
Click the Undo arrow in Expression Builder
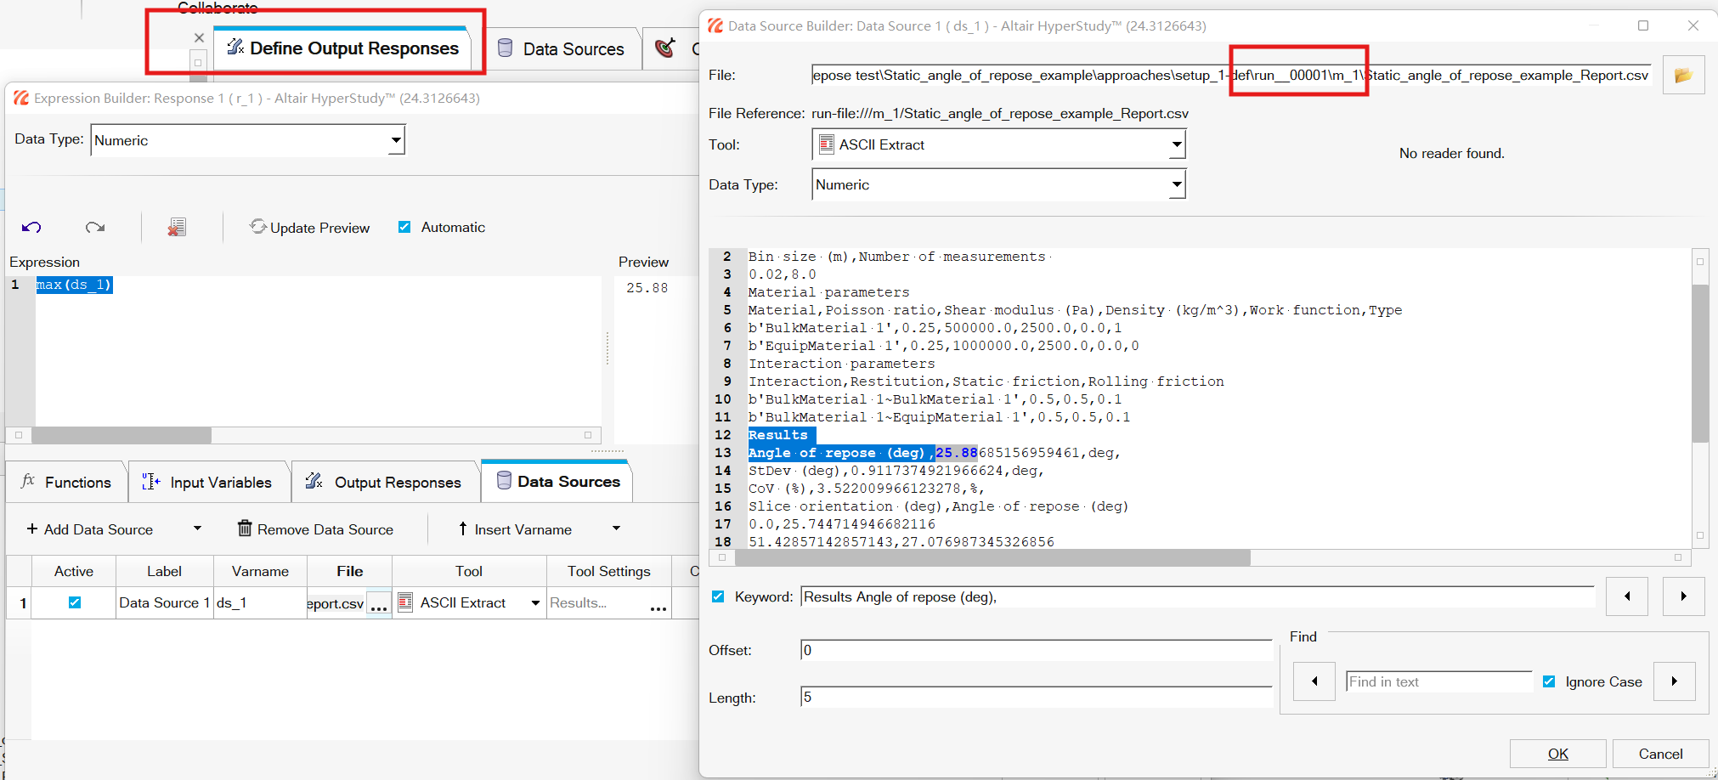[31, 227]
